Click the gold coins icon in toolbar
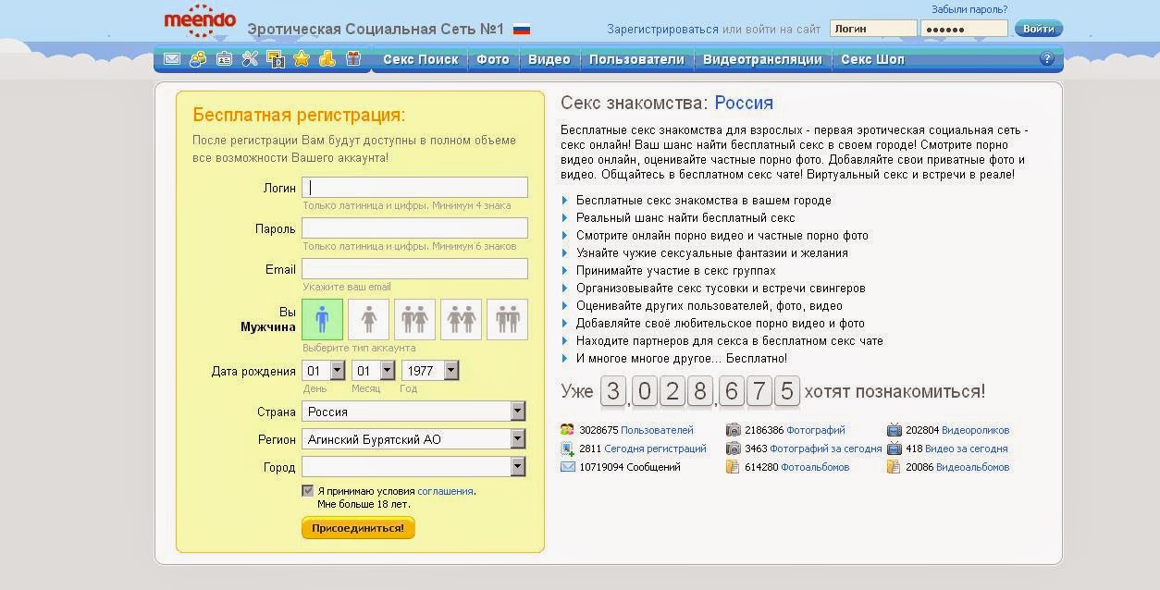The image size is (1160, 590). coord(327,59)
